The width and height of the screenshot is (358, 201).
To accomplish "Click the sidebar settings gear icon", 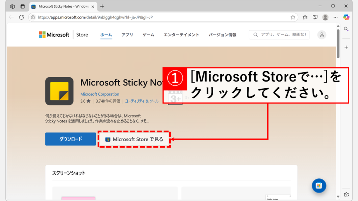I will (346, 194).
